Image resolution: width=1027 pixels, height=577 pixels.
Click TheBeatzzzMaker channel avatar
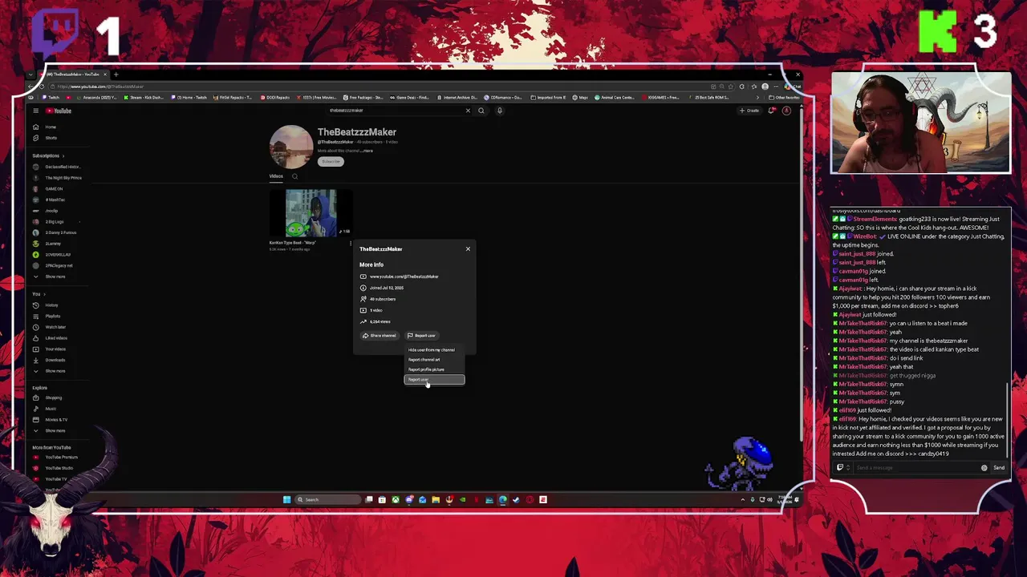tap(290, 147)
